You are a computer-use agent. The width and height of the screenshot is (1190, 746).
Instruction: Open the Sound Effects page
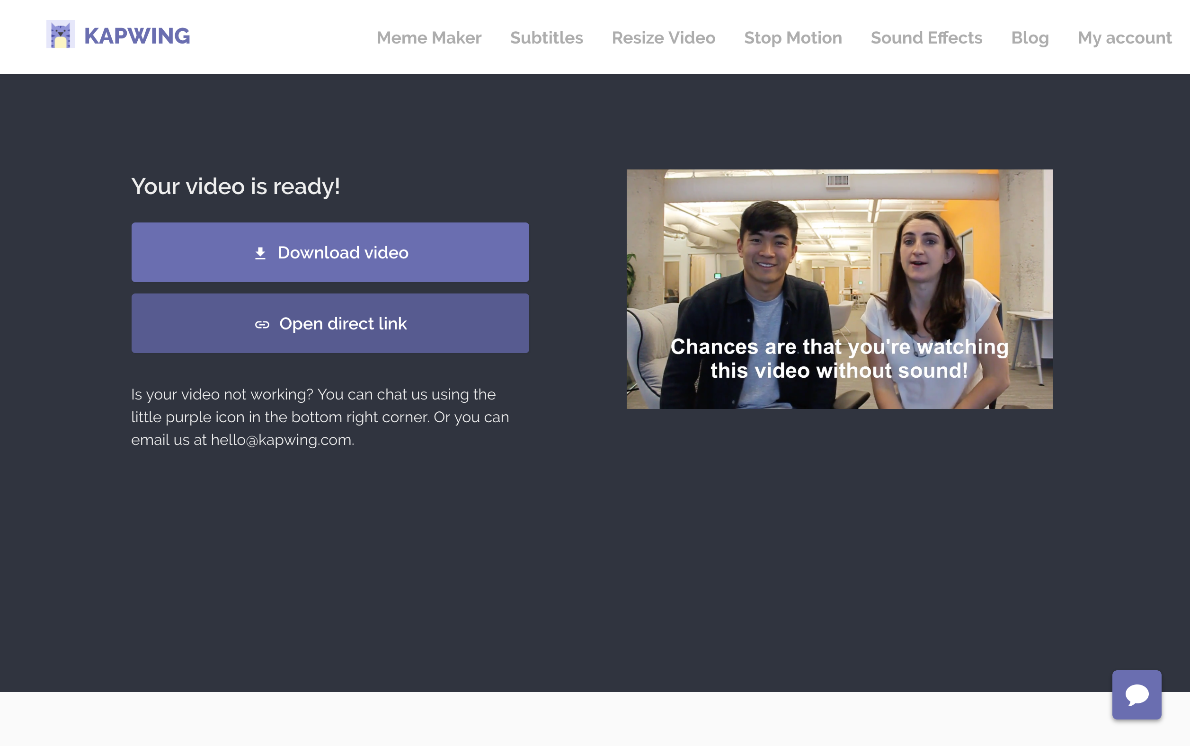[x=926, y=38]
